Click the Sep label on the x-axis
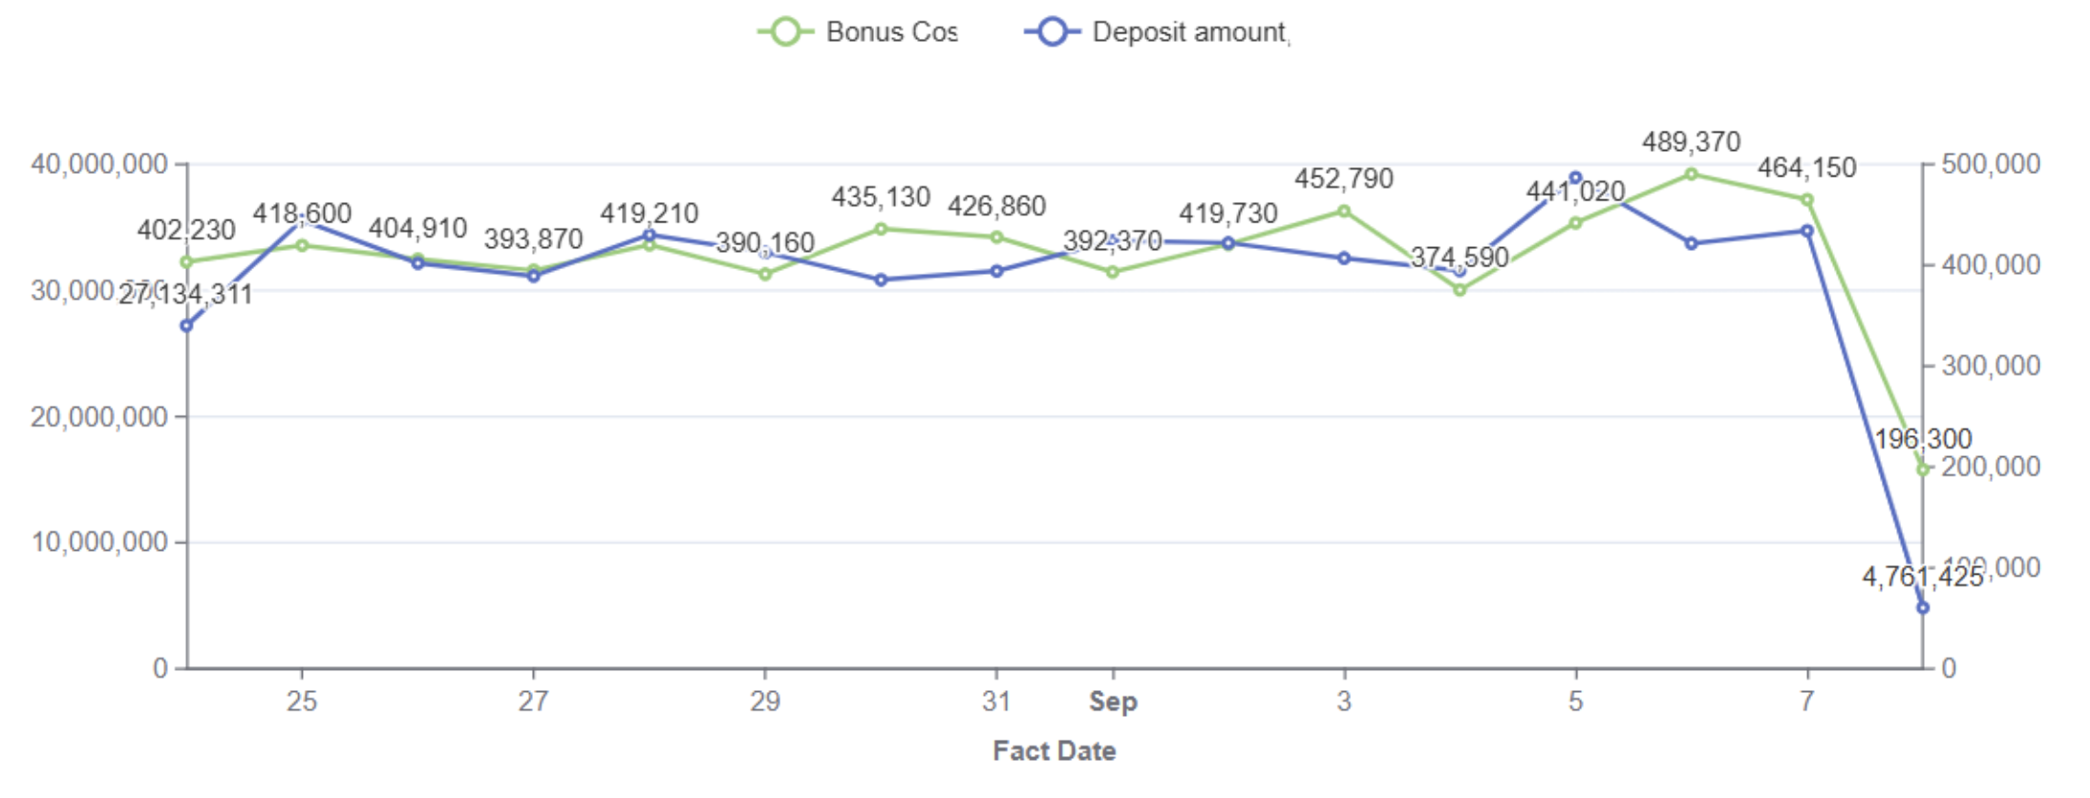Viewport: 2090px width, 798px height. coord(1113,702)
